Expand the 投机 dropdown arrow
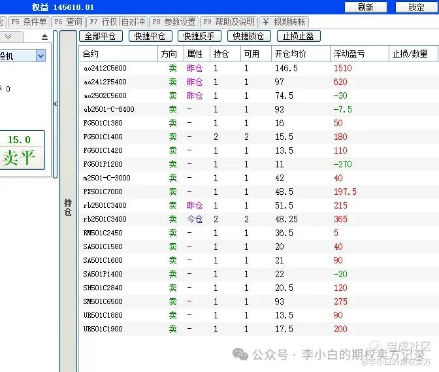 pyautogui.click(x=41, y=56)
